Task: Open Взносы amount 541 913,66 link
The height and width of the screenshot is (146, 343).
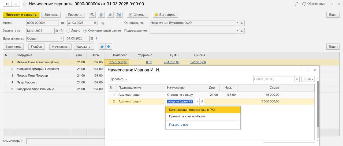Action: [x=198, y=62]
